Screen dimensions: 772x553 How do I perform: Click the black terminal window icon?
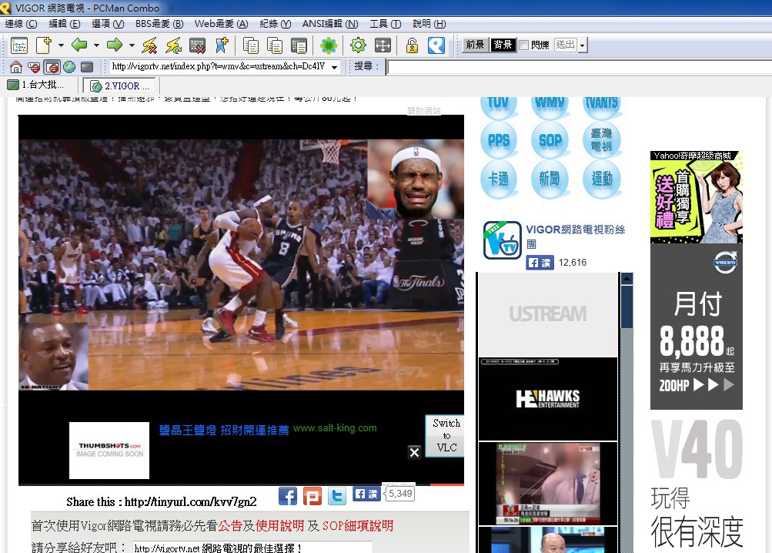[87, 66]
